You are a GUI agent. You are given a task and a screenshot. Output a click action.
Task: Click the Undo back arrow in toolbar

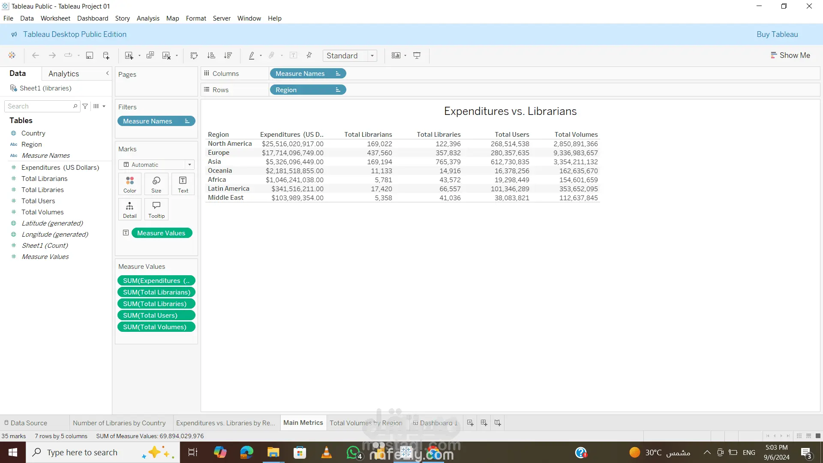[x=36, y=55]
